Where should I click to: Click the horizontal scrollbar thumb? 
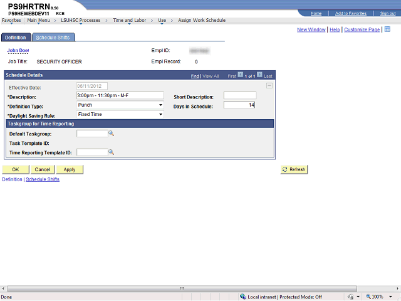click(x=182, y=288)
